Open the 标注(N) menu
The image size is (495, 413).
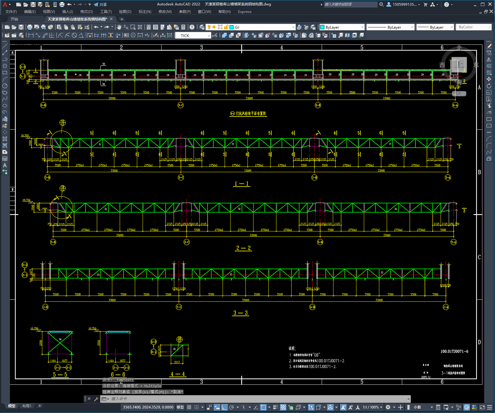(145, 12)
